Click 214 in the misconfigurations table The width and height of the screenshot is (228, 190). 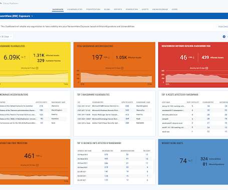(x=41, y=106)
